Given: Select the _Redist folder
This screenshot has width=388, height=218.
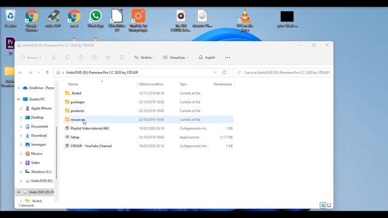Looking at the screenshot, I should tap(149, 93).
